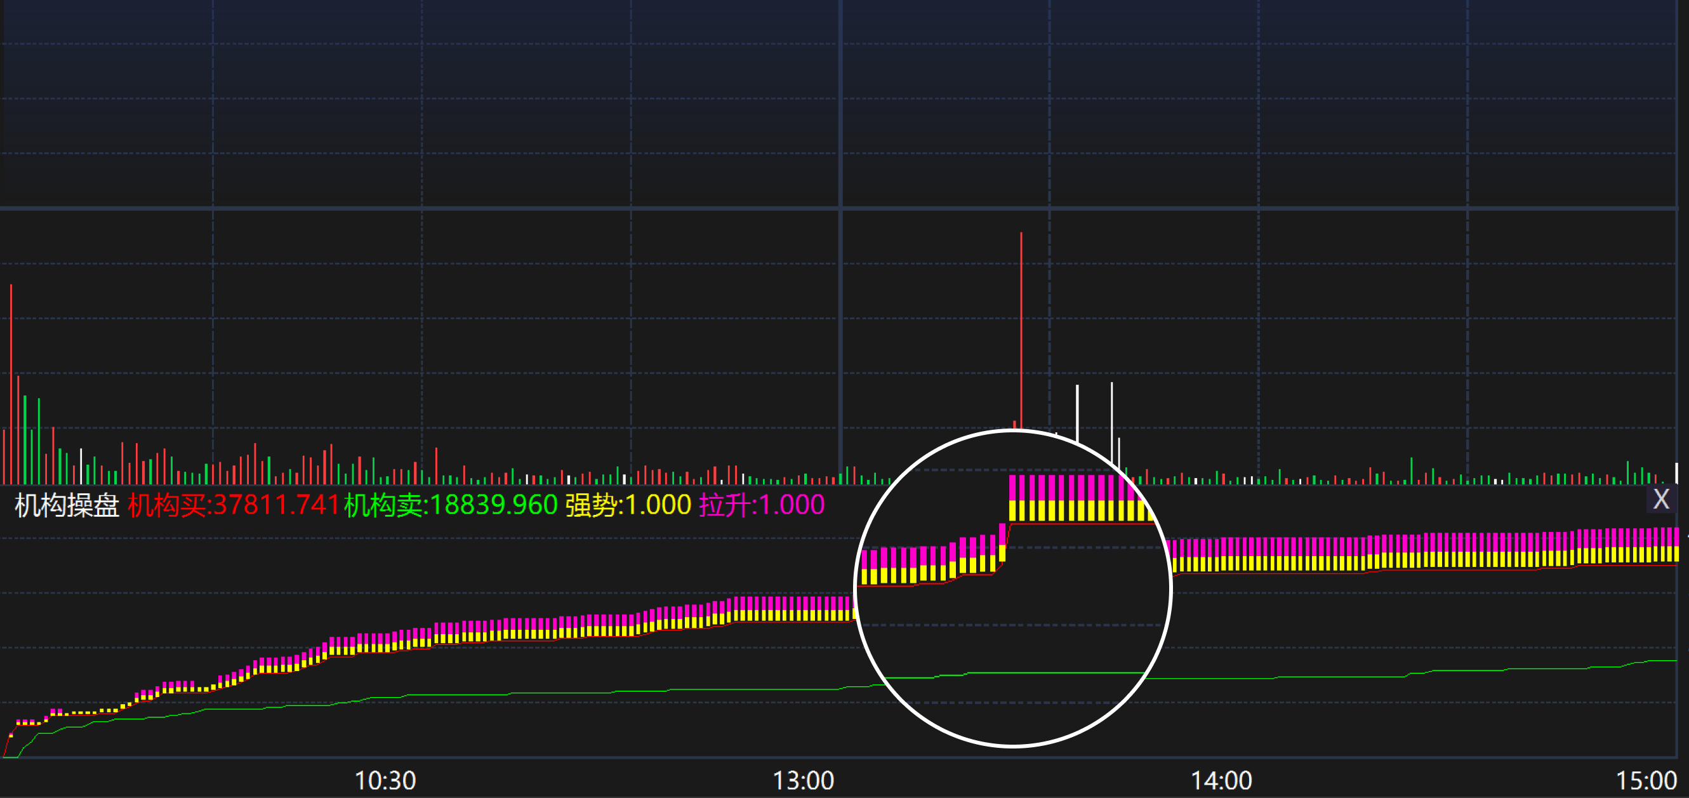Click the 15:00 time axis label
1689x798 pixels.
(x=1646, y=780)
